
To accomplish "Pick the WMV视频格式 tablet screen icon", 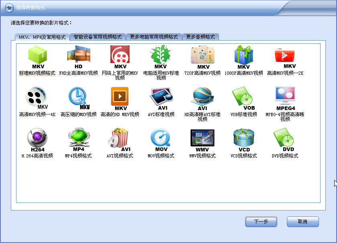I will [x=203, y=140].
